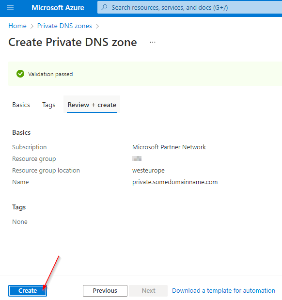This screenshot has height=300, width=282.
Task: Click the blurred Resource group value
Action: (137, 158)
